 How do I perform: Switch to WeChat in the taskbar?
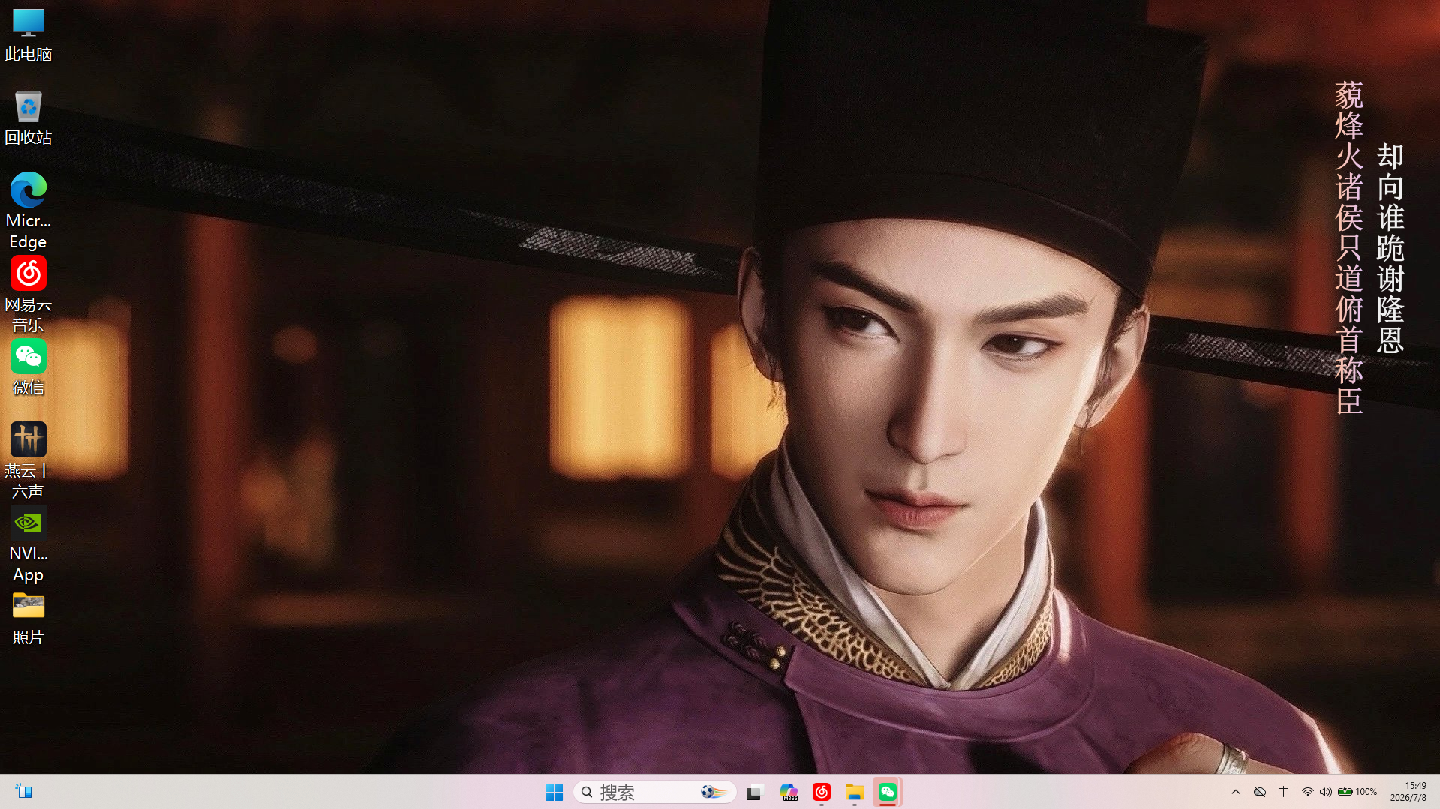(x=888, y=792)
